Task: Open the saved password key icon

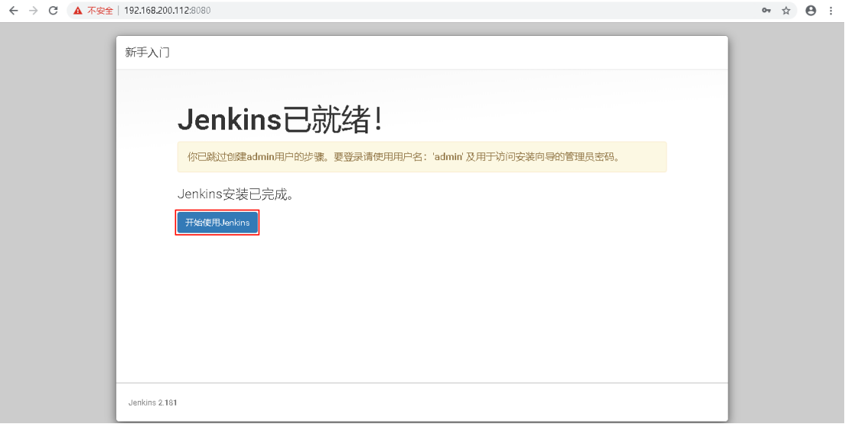Action: (766, 10)
